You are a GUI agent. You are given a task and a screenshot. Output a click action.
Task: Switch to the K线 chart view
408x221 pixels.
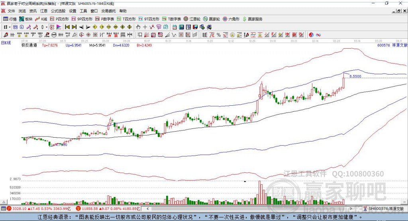(x=41, y=19)
